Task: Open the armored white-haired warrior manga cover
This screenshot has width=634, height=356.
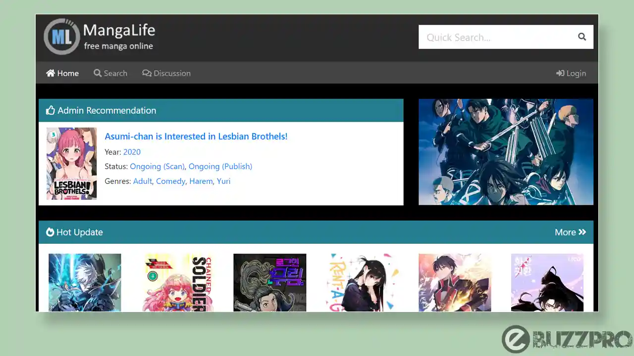Action: (x=85, y=282)
